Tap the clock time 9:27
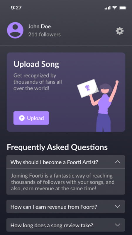 [16, 8]
